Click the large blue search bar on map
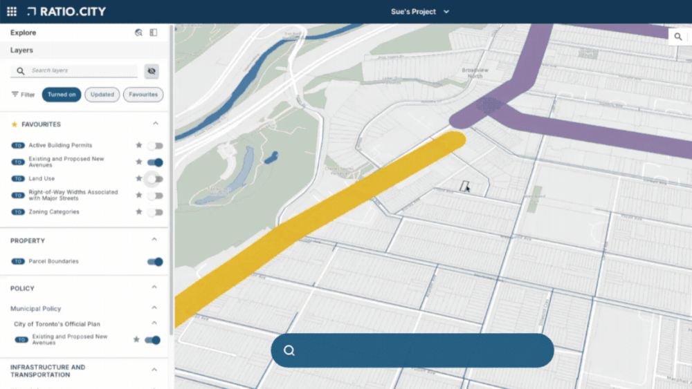 point(412,351)
